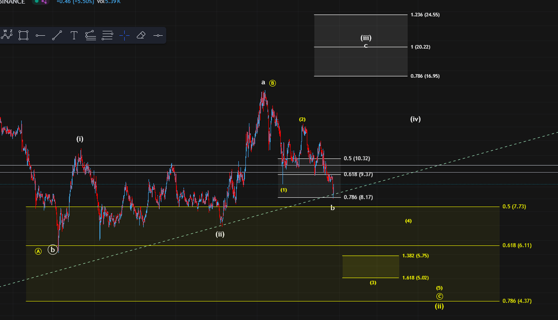Image resolution: width=558 pixels, height=320 pixels.
Task: Click the circled yellow A wave label
Action: click(39, 251)
